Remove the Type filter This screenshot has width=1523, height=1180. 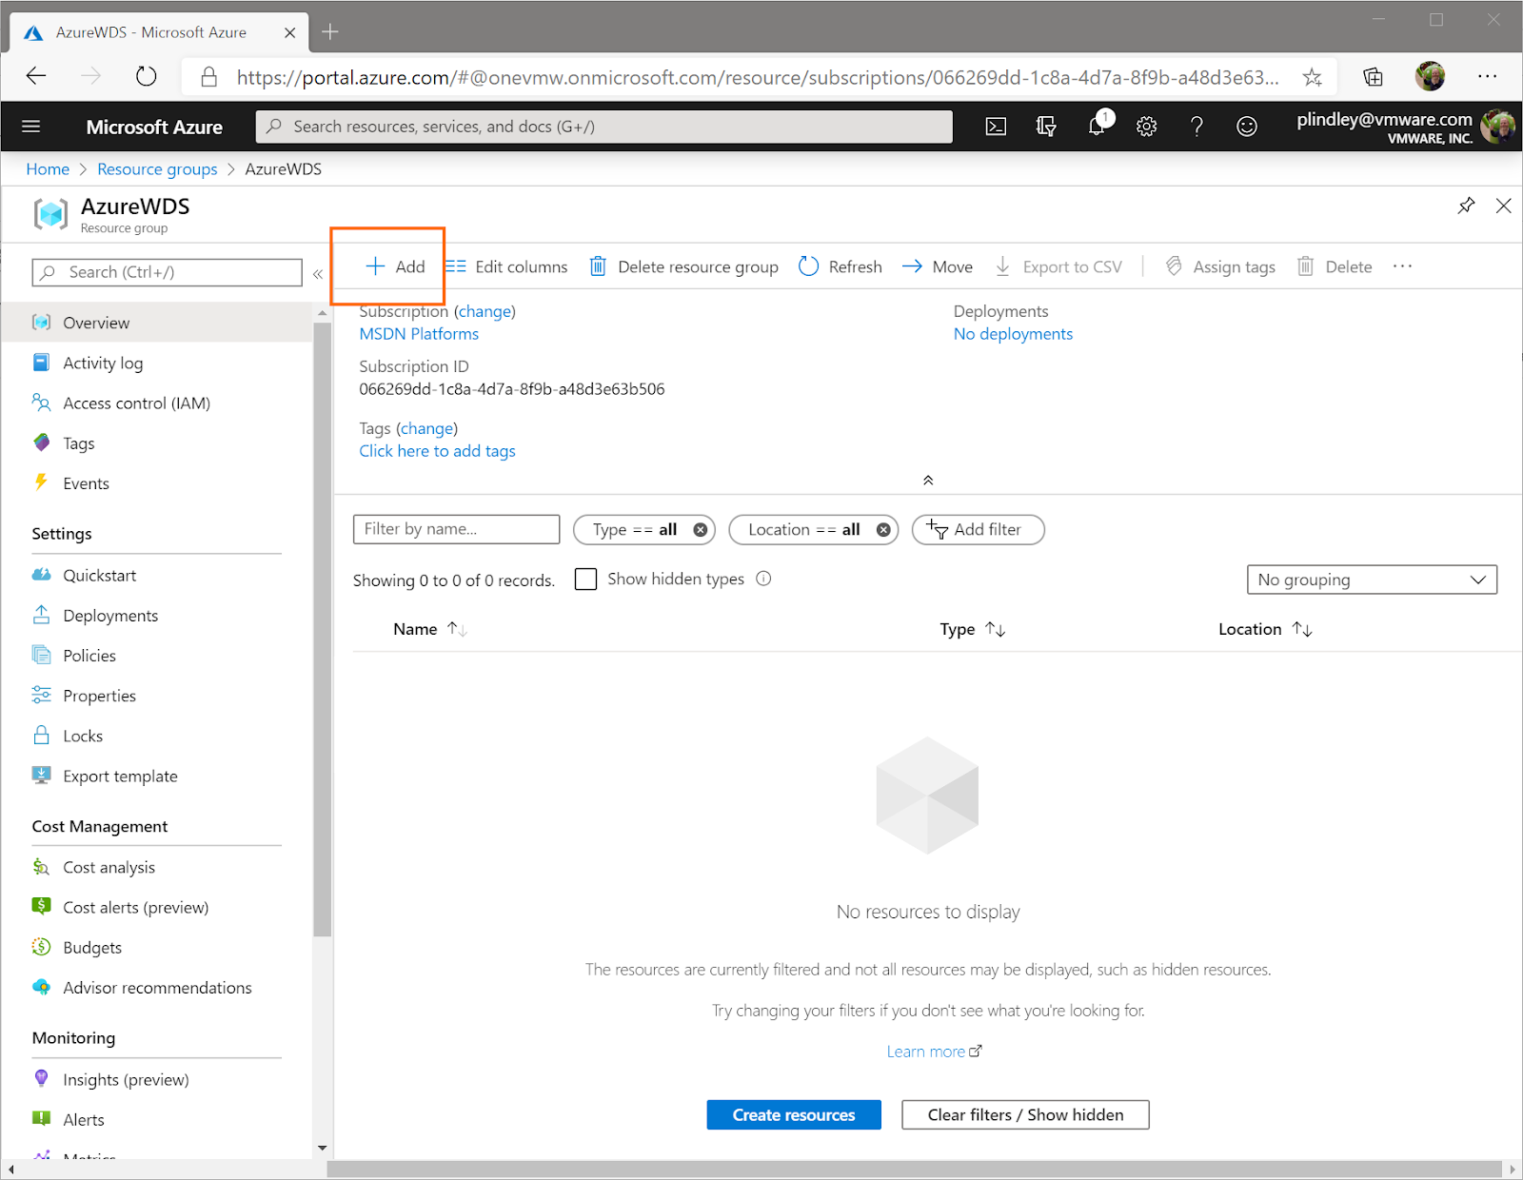pyautogui.click(x=701, y=530)
